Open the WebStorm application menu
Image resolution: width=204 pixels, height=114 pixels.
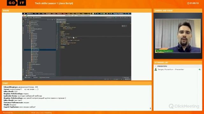(30, 14)
